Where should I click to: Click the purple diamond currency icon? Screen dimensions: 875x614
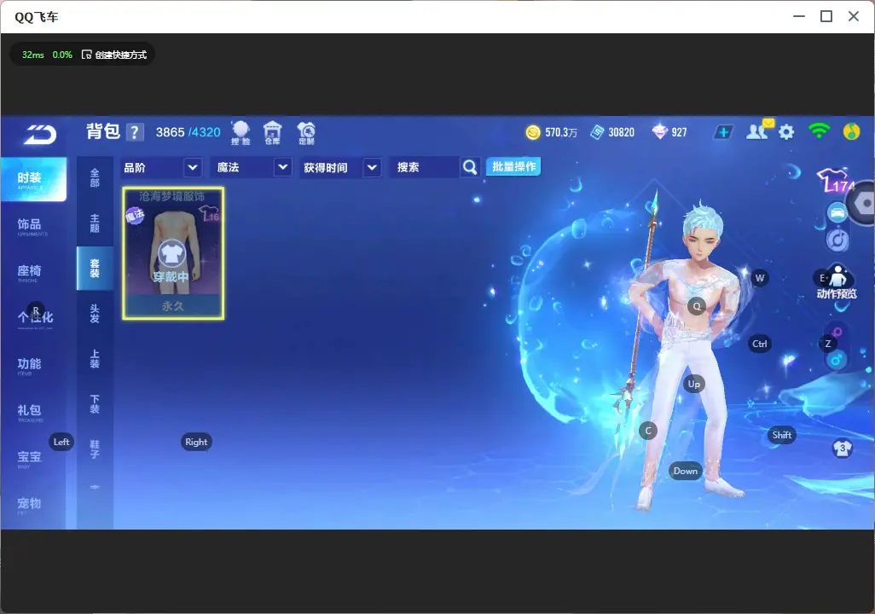[659, 132]
